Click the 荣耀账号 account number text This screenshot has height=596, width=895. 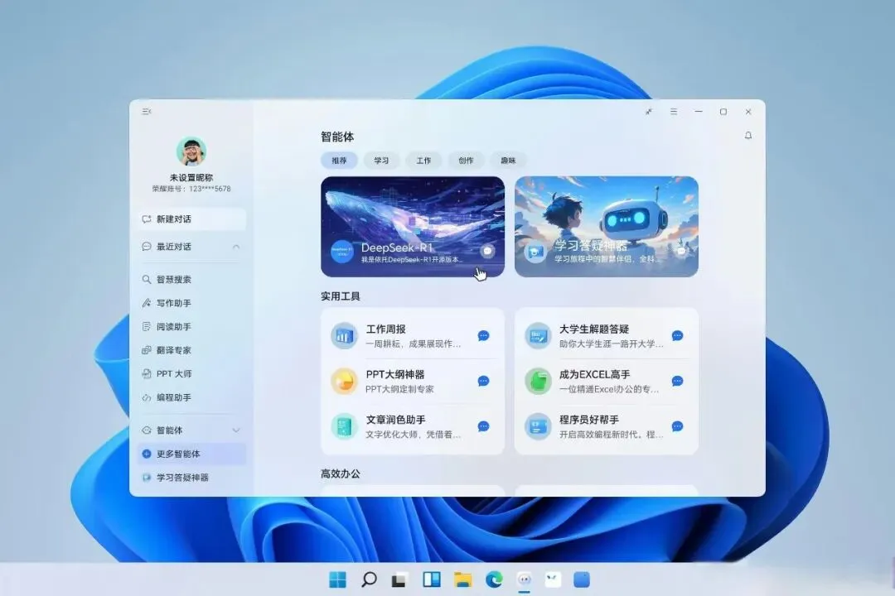(x=191, y=189)
